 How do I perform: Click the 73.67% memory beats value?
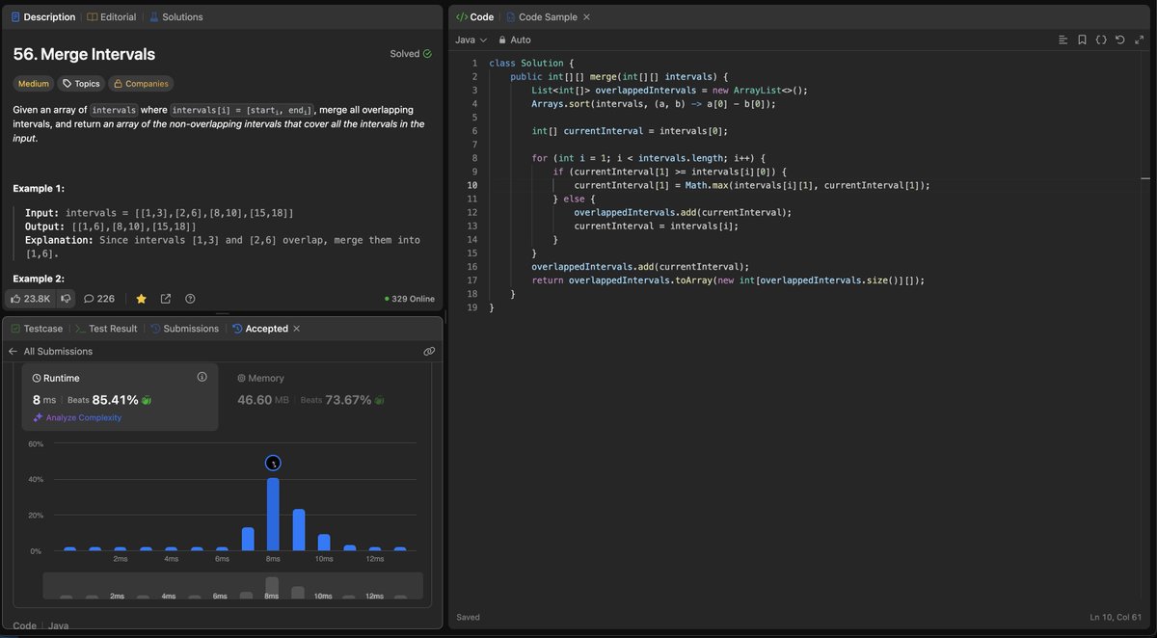[x=348, y=399]
